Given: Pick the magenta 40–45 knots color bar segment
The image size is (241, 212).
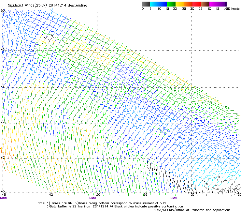Looking at the screenshot, I should coord(214,4).
